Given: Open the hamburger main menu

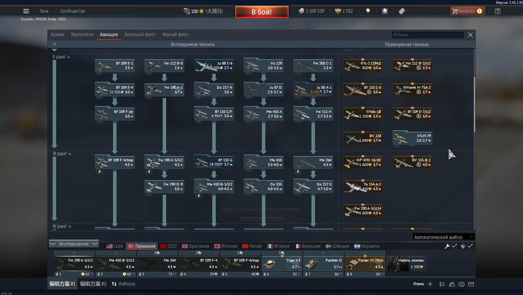Looking at the screenshot, I should (x=26, y=11).
